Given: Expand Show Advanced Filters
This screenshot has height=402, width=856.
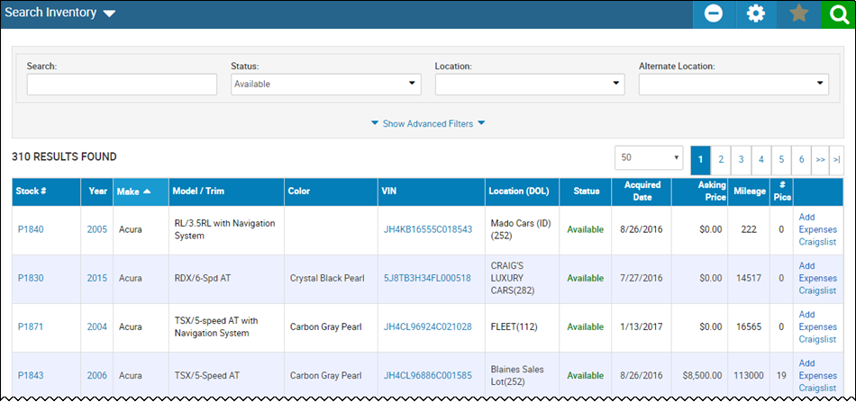Looking at the screenshot, I should [428, 123].
